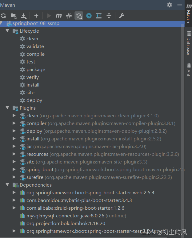Viewport: 192px width, 238px height.
Task: Reload all Maven projects
Action: click(3, 16)
